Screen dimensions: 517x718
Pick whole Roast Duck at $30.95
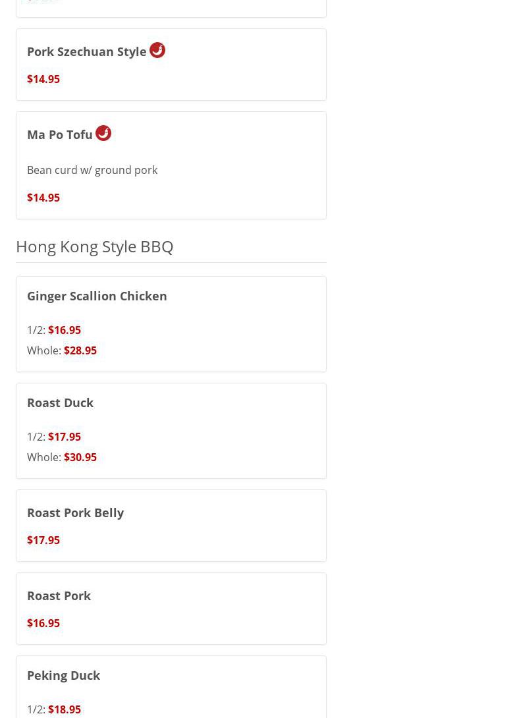(x=80, y=457)
